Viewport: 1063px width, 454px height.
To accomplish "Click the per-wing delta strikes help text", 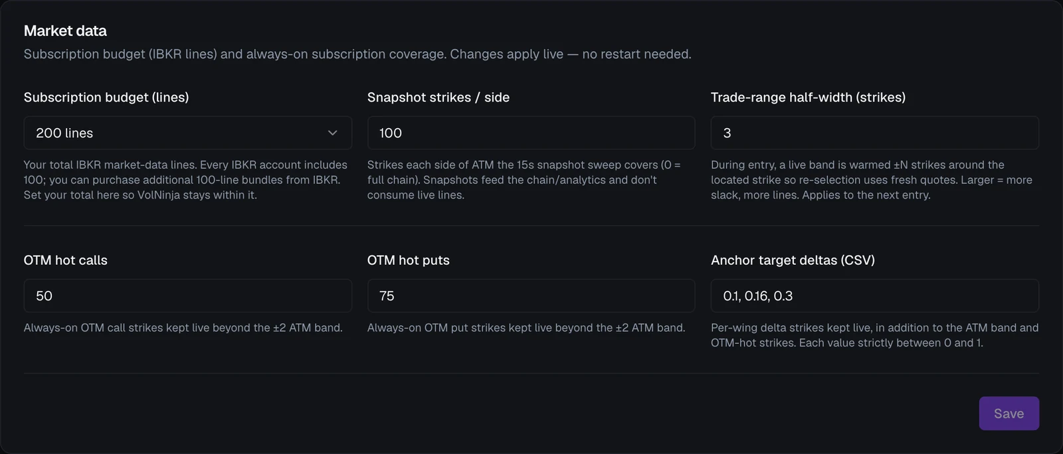I will click(874, 335).
